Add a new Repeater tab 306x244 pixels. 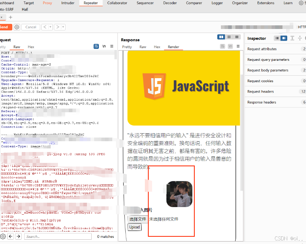click(x=11, y=17)
